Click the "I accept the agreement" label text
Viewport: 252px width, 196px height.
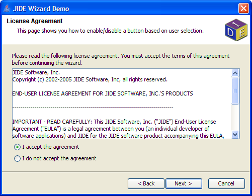pos(51,147)
